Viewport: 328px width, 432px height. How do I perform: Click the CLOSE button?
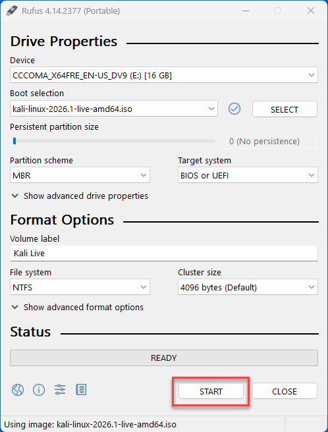tap(285, 391)
